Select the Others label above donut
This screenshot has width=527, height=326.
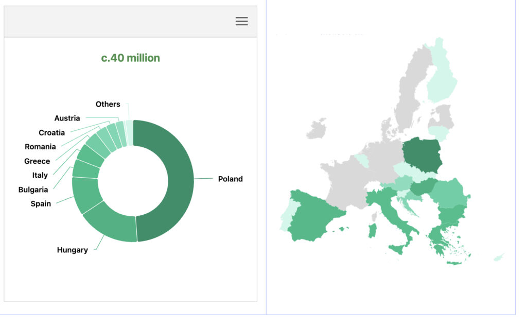[x=108, y=105]
